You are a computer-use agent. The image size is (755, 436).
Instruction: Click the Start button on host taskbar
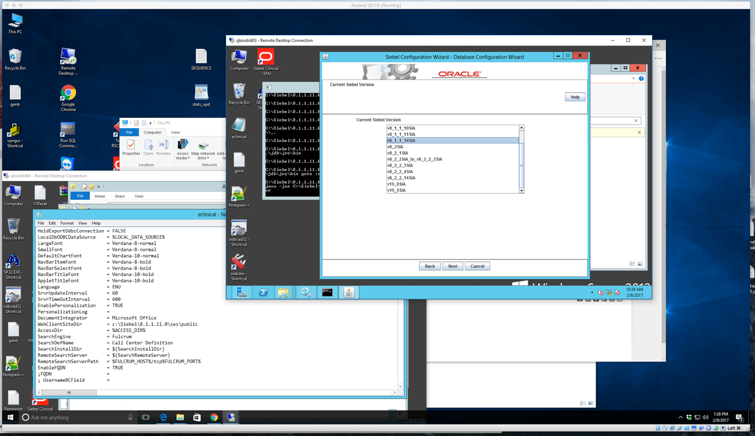pyautogui.click(x=10, y=418)
